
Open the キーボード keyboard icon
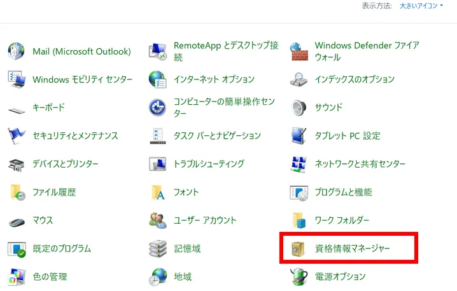coord(16,108)
